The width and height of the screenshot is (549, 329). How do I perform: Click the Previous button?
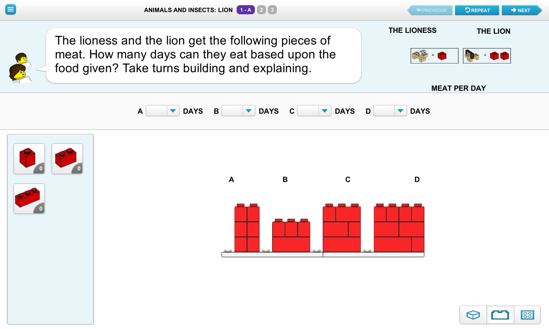tap(430, 10)
